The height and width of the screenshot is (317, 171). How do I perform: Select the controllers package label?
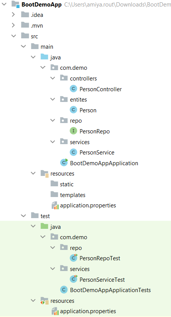point(83,79)
